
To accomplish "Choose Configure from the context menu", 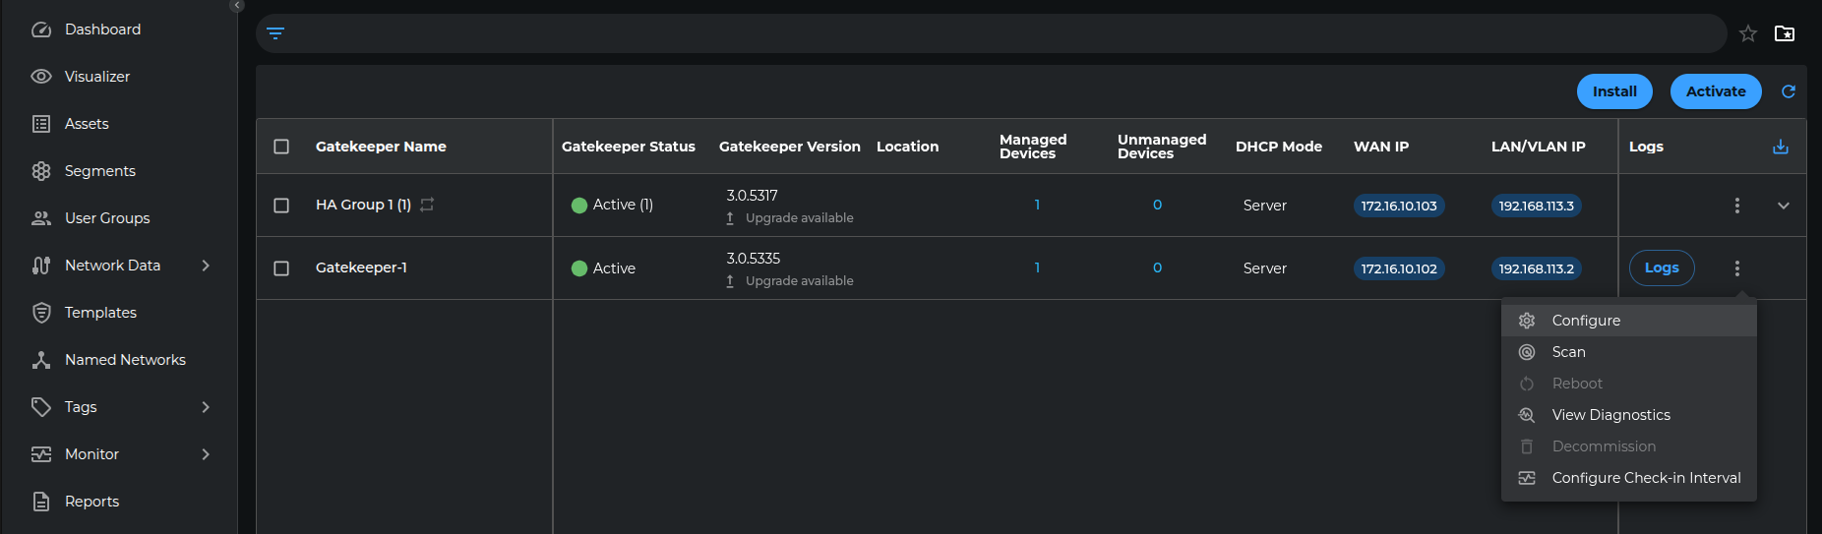I will [x=1585, y=321].
